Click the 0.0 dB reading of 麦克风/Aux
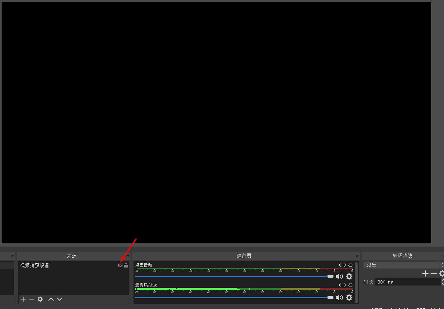The height and width of the screenshot is (309, 444). (346, 285)
